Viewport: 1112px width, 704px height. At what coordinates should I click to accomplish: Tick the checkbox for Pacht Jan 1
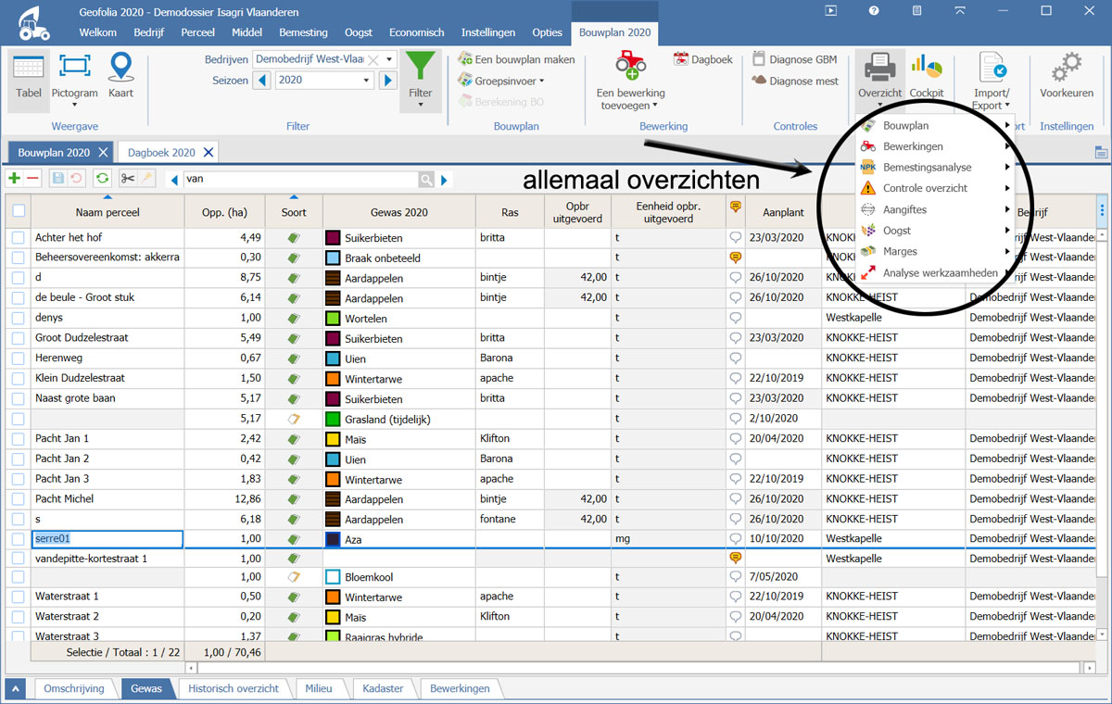click(x=19, y=438)
